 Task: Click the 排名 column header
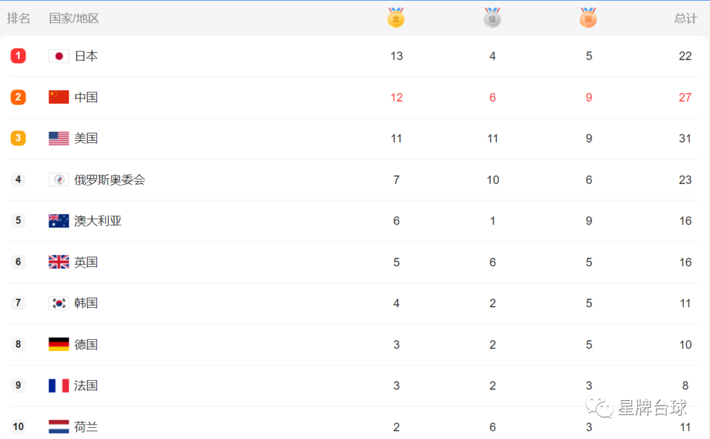coord(19,19)
